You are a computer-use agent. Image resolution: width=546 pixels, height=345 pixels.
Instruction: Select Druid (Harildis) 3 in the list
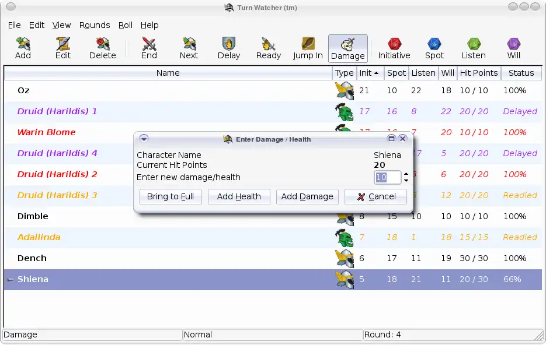[x=57, y=195]
